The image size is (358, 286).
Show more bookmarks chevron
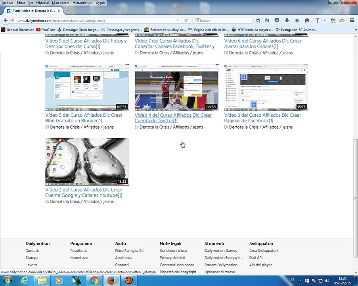pyautogui.click(x=356, y=30)
